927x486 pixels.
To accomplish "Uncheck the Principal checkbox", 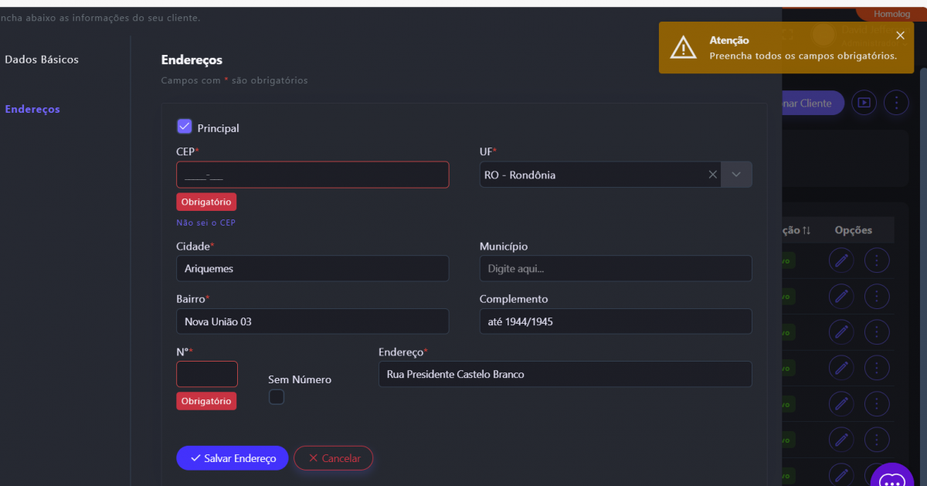I will (x=185, y=127).
